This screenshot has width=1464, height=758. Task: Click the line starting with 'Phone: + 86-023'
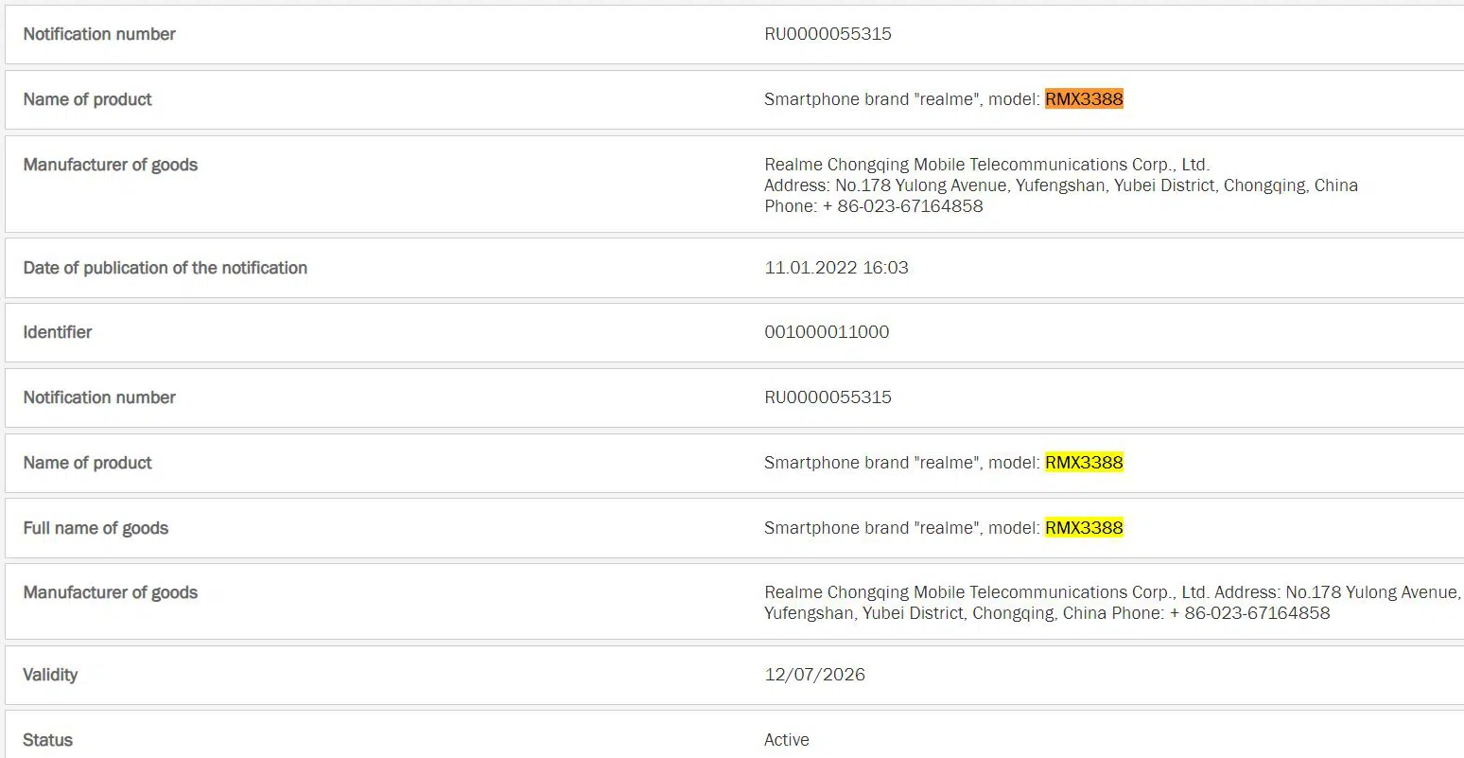pos(873,206)
